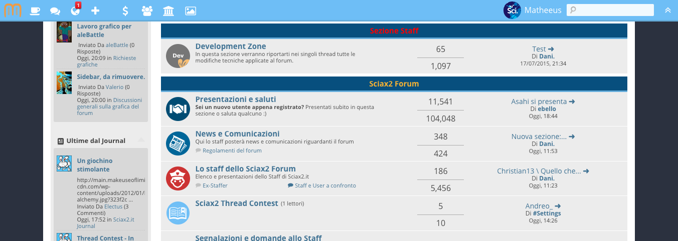The height and width of the screenshot is (241, 678).
Task: Open Sidebar, da rimuovere. thread
Action: 111,76
